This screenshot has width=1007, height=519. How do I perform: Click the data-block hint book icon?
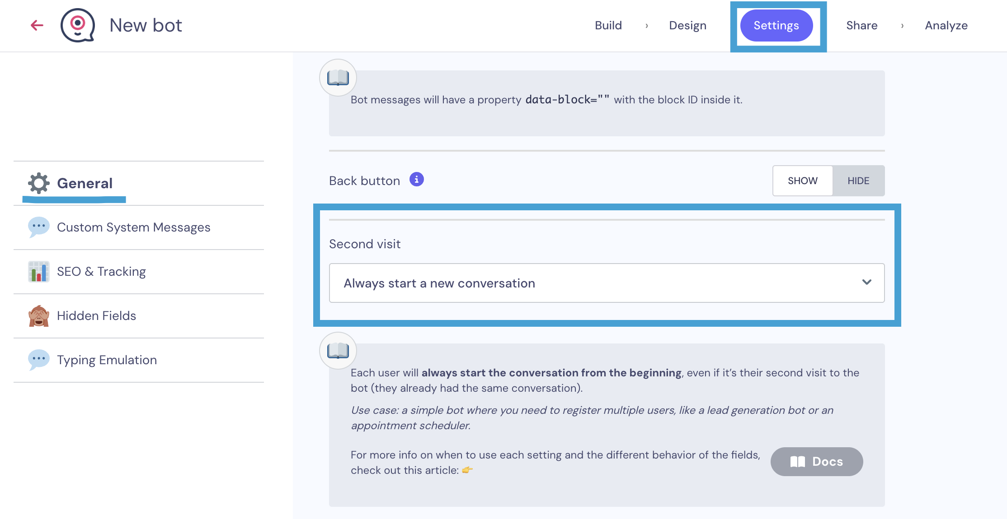[x=338, y=78]
